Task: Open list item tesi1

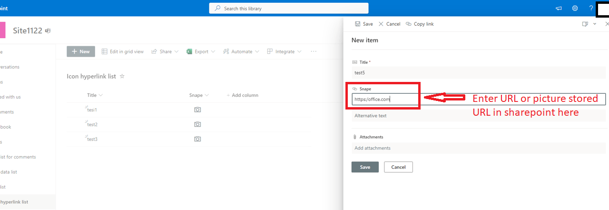Action: coord(92,110)
